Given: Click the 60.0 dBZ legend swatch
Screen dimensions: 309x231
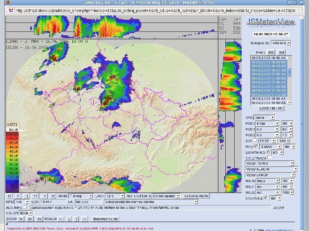Looking at the screenshot, I should pos(12,130).
